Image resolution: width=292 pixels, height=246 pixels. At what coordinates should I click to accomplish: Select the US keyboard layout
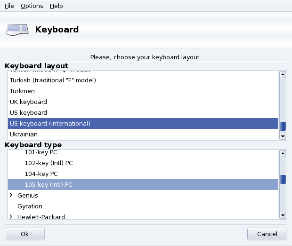tap(28, 112)
